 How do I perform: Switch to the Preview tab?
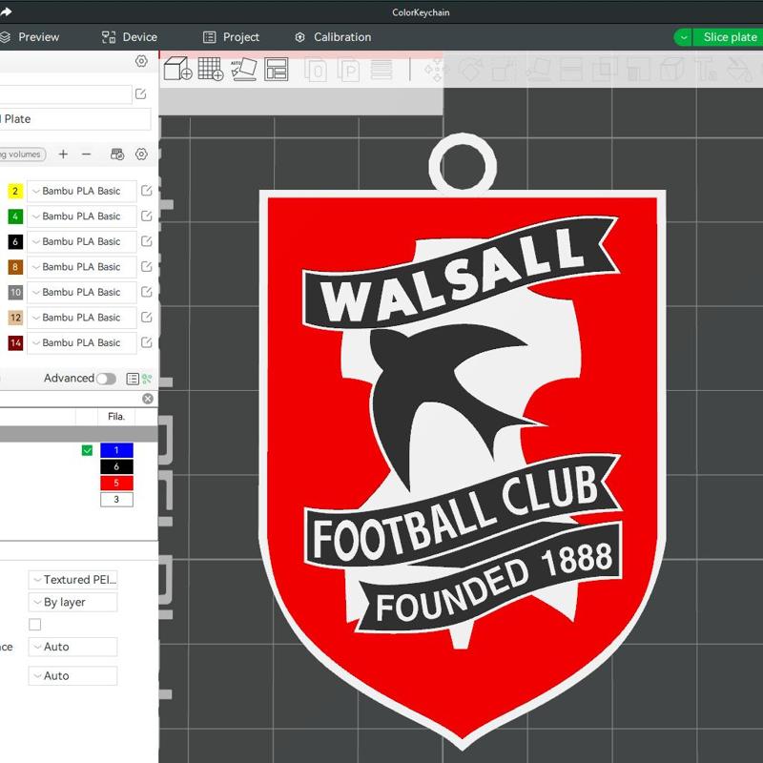pyautogui.click(x=31, y=37)
